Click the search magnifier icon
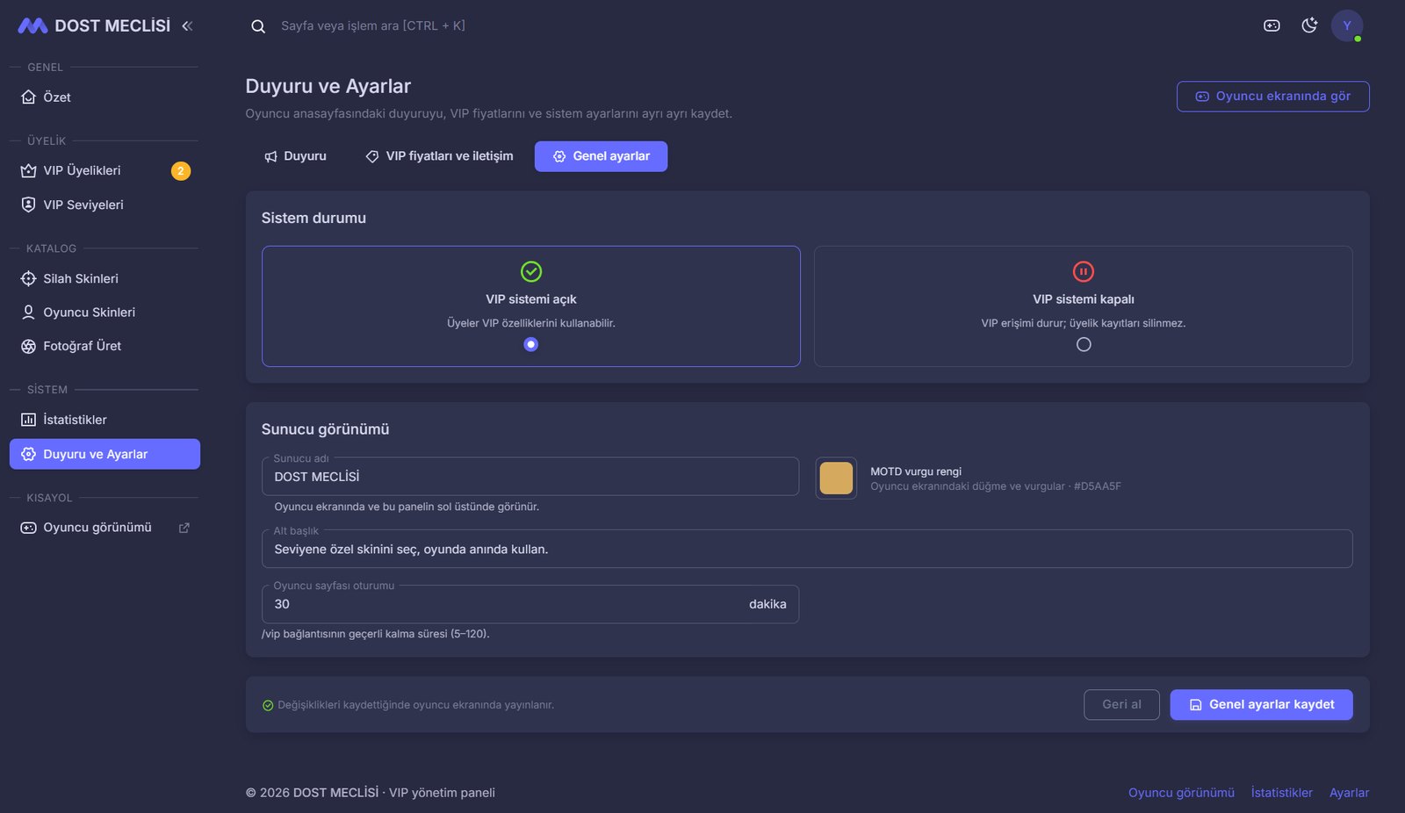 click(x=258, y=26)
